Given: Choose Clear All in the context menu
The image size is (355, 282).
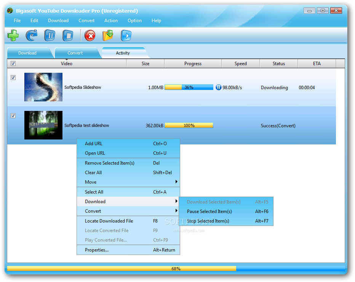Looking at the screenshot, I should tap(128, 172).
